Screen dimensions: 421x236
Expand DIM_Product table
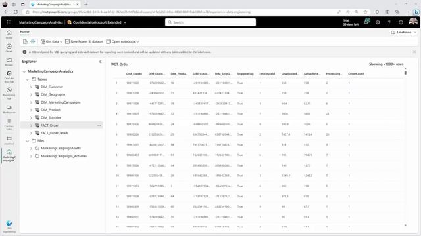point(31,110)
